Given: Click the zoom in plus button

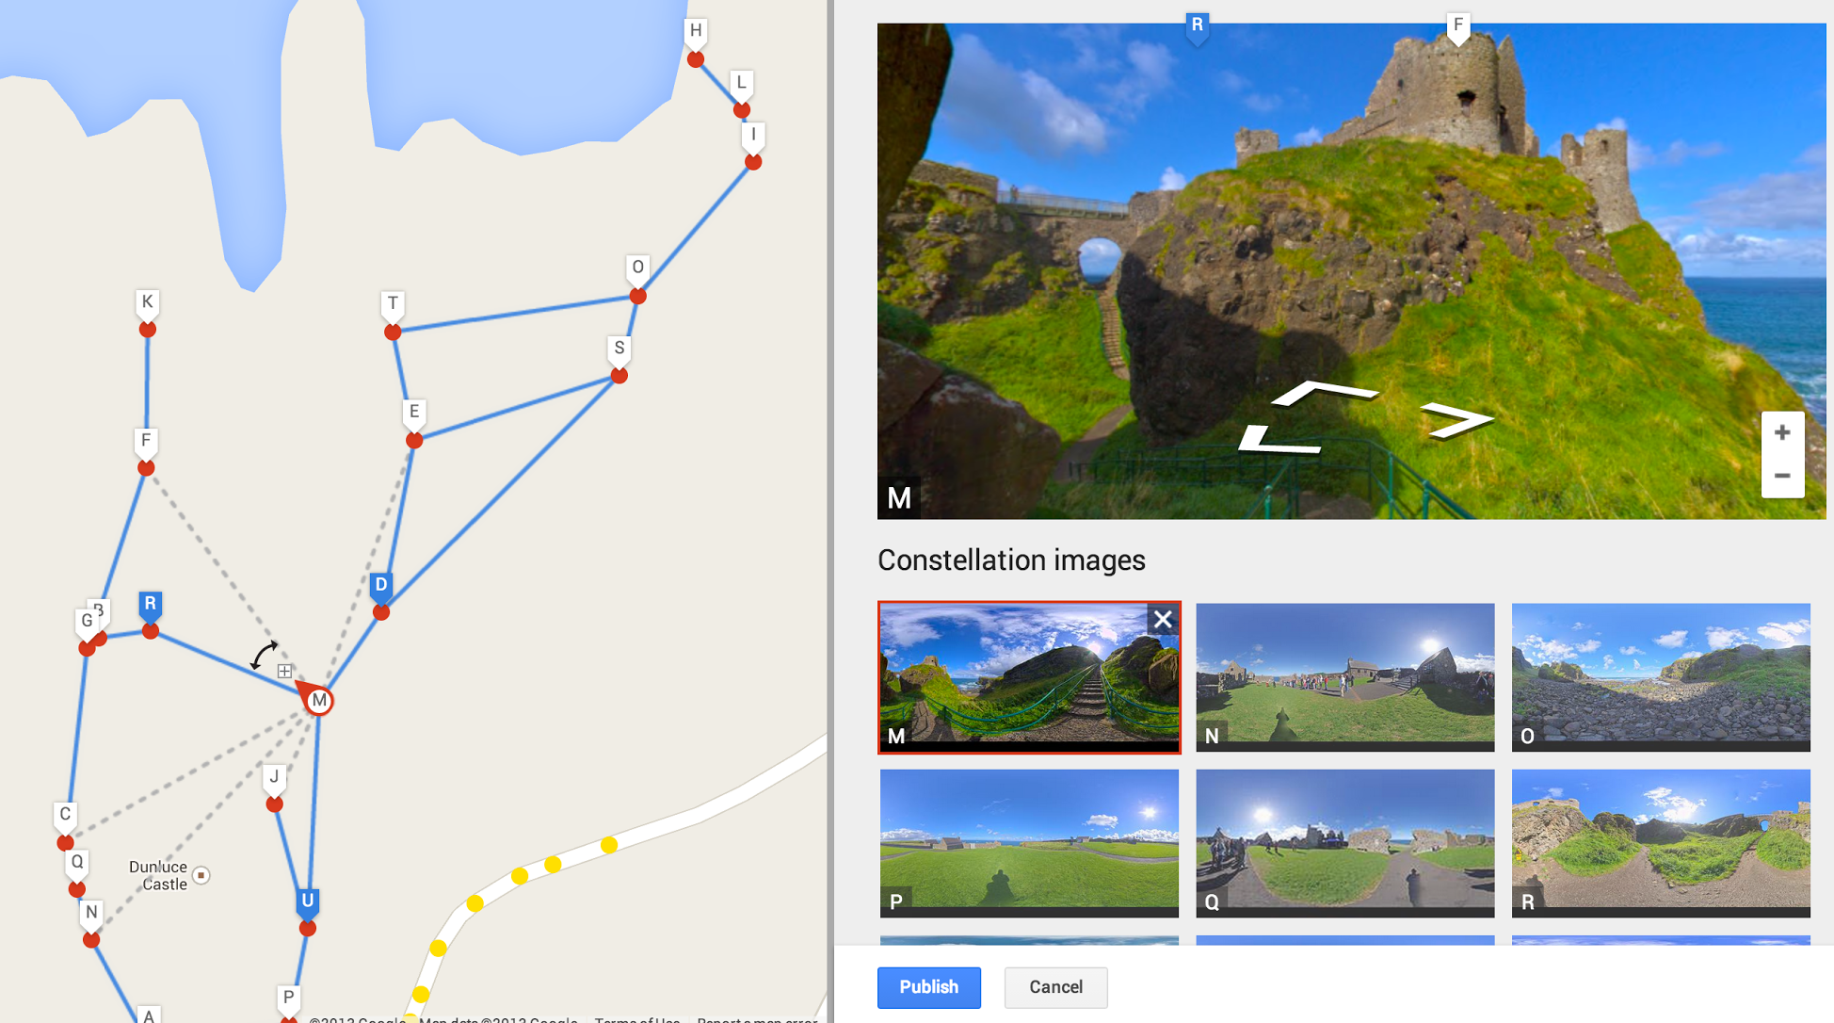Looking at the screenshot, I should [1781, 433].
